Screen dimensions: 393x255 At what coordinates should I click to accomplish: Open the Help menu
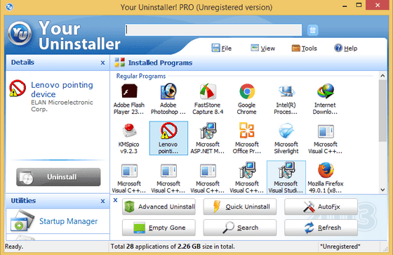click(x=345, y=48)
